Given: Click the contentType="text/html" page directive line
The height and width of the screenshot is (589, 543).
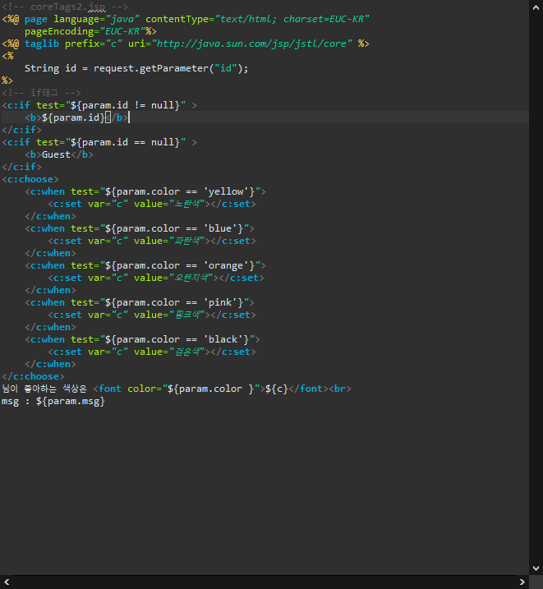Looking at the screenshot, I should point(186,19).
